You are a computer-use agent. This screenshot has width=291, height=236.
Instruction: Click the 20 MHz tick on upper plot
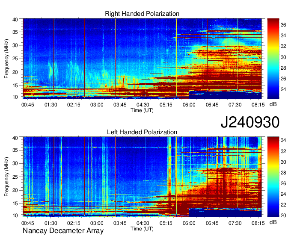15,72
